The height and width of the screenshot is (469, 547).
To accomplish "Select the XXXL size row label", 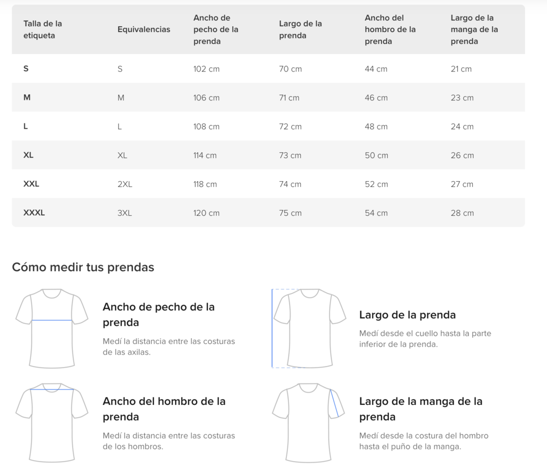I will (x=34, y=213).
